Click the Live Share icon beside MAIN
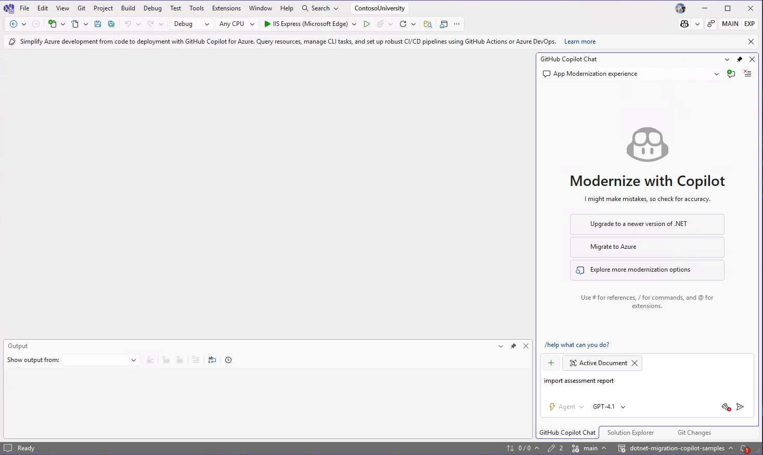Screen dimensions: 763x455 (711, 24)
